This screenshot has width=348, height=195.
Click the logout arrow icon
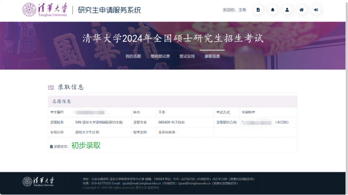pos(316,10)
